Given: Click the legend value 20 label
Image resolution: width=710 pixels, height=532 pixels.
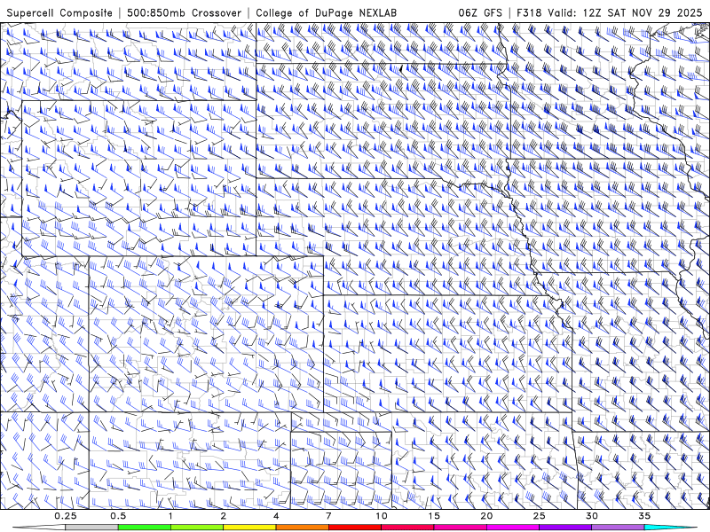Looking at the screenshot, I should point(486,516).
